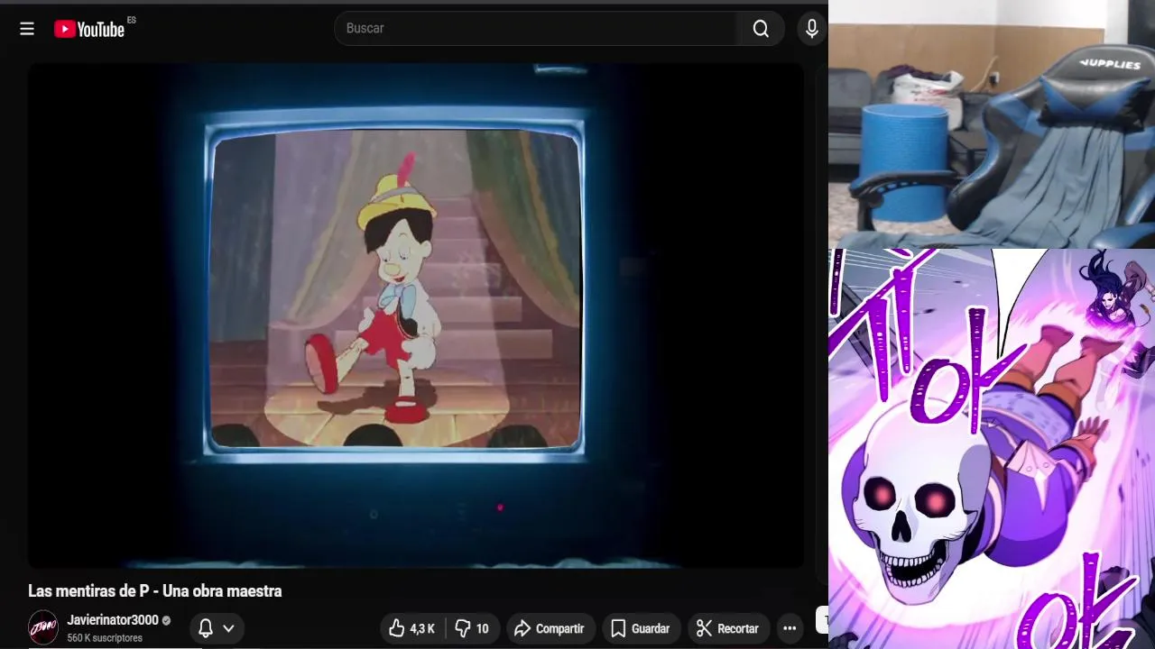Start voice search with microphone icon
This screenshot has height=649, width=1155.
click(x=812, y=29)
